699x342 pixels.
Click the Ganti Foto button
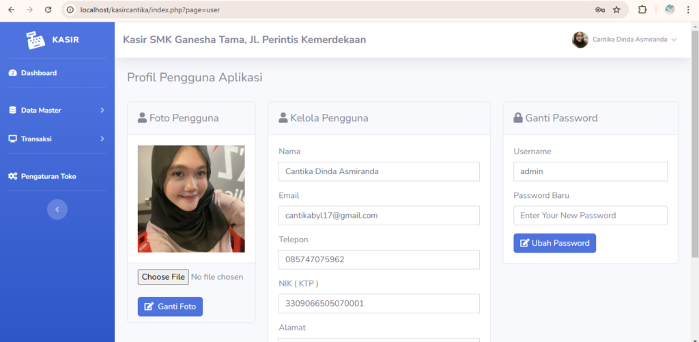(170, 307)
